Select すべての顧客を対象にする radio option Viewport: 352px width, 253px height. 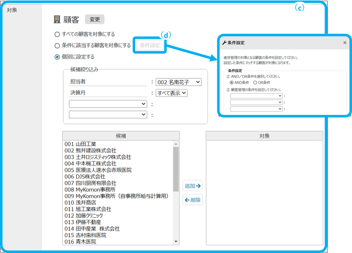(x=57, y=34)
